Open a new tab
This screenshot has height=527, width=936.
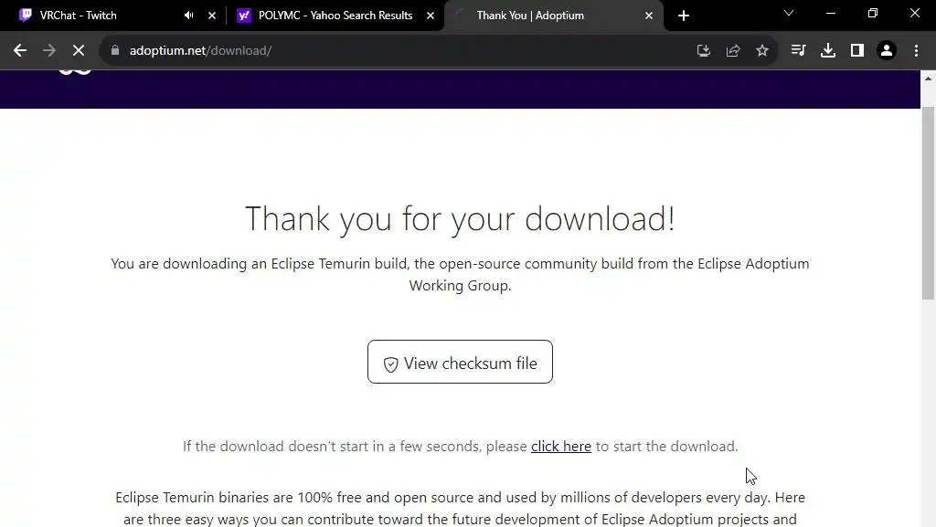point(684,16)
